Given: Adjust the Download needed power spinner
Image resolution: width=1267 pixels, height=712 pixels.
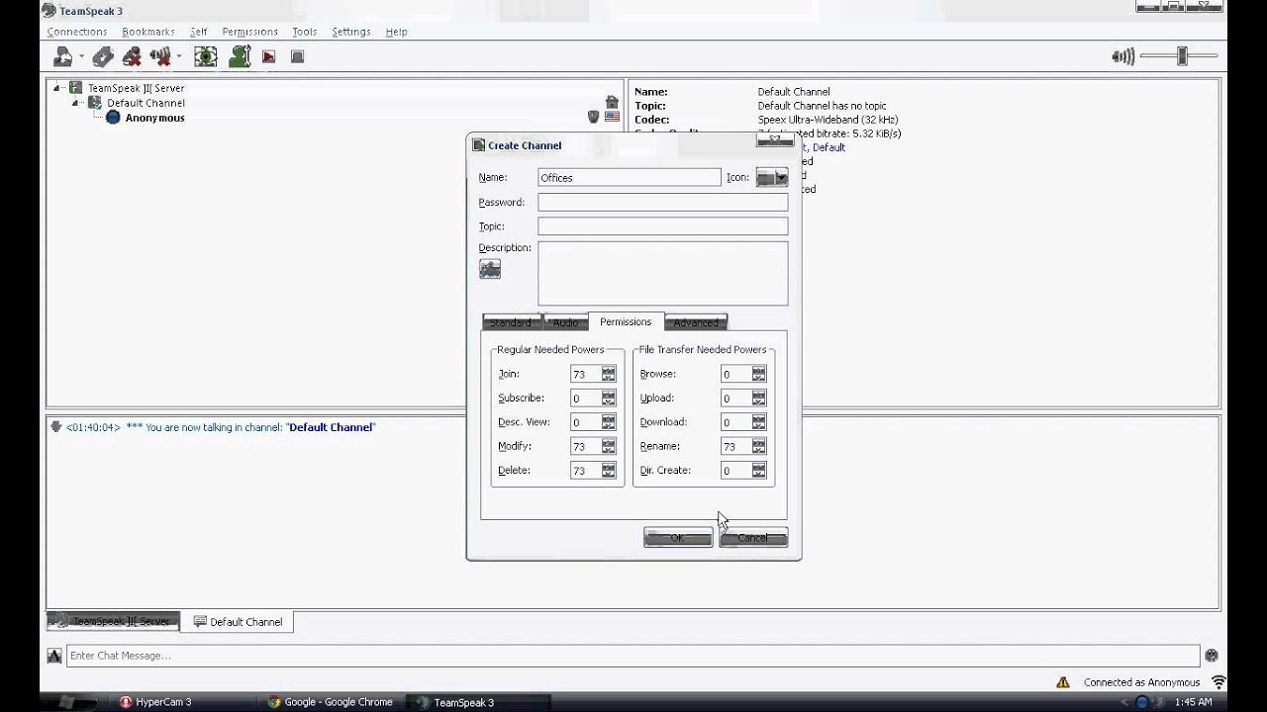Looking at the screenshot, I should point(759,422).
